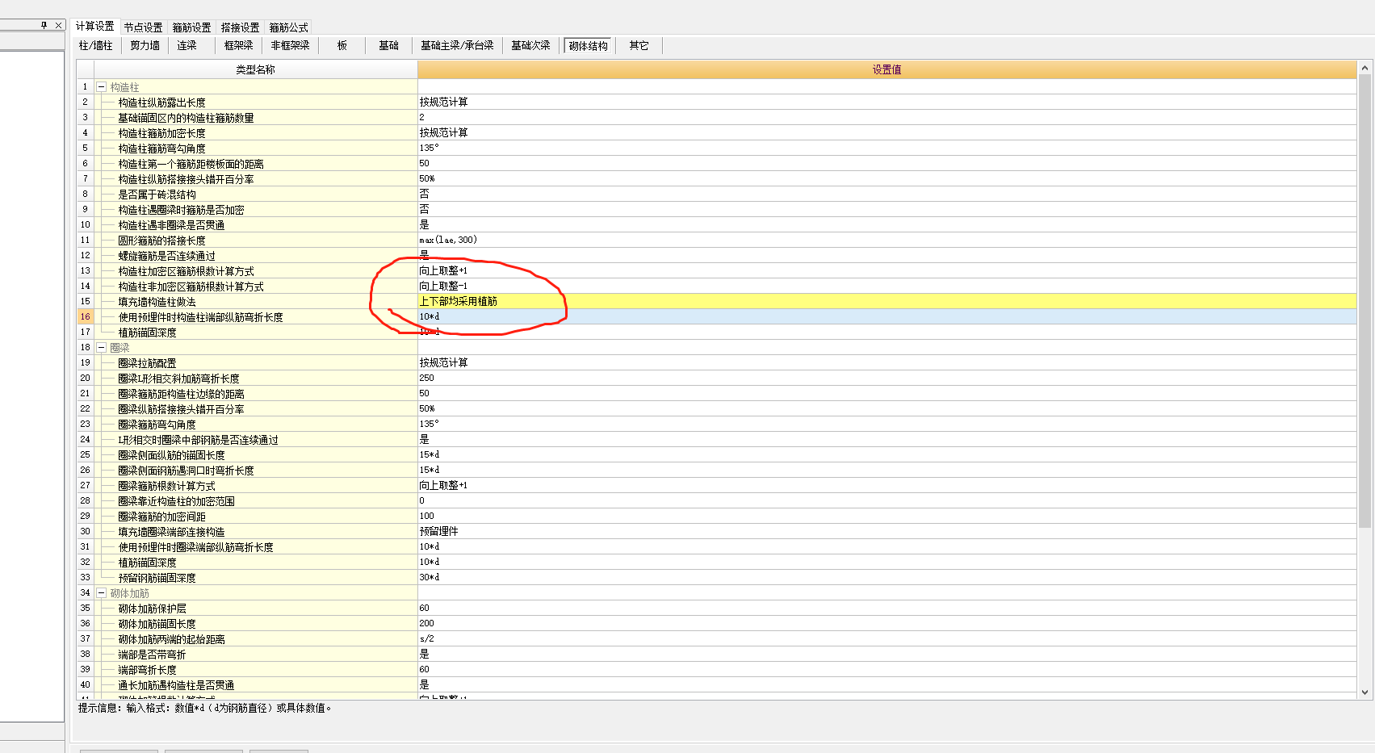The width and height of the screenshot is (1375, 753).
Task: Select row 圈梁靠近构造柱的加密范围
Action: coord(176,501)
